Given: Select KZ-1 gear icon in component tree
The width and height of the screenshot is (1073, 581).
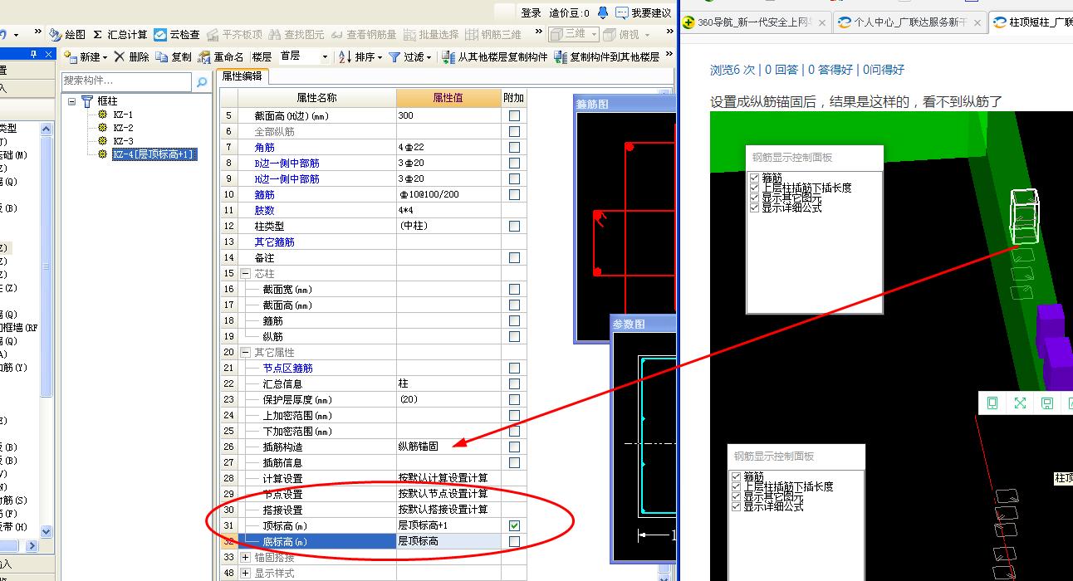Looking at the screenshot, I should pos(102,115).
